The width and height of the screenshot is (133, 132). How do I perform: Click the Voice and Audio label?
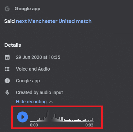(33, 69)
